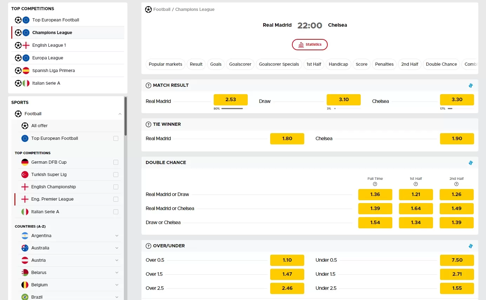Click the EU flag icon beside Europa League
This screenshot has width=486, height=300.
tap(26, 58)
